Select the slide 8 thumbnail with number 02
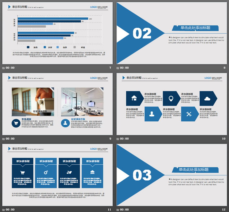Viewport: 229px width, 212px height. 172,33
